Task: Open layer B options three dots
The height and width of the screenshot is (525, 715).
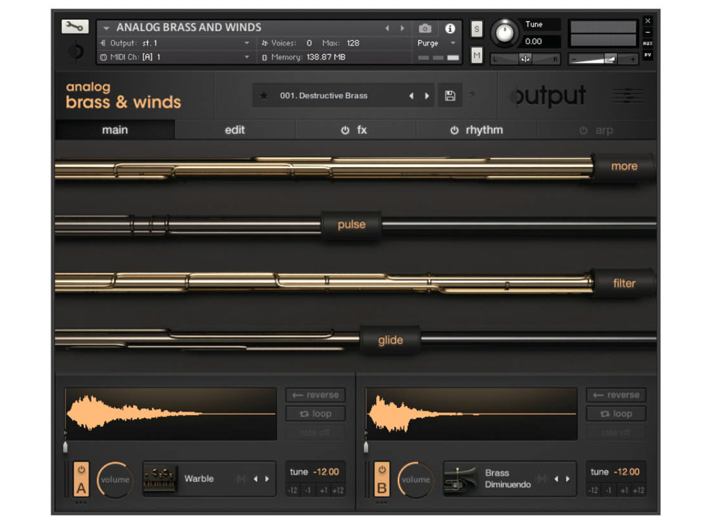Action: tap(381, 502)
